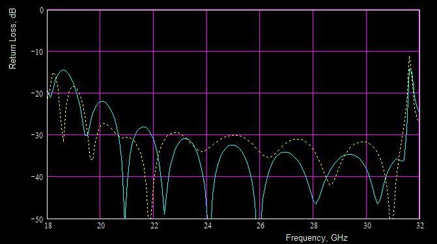This screenshot has height=244, width=437.
Task: Click the 0 dB tick label
Action: click(42, 10)
